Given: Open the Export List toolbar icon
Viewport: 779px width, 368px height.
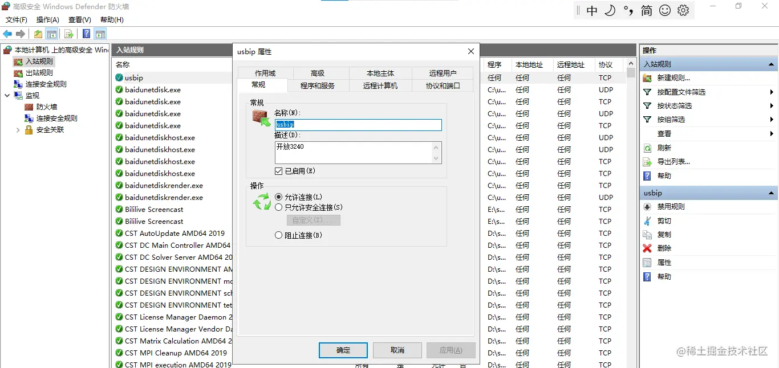Looking at the screenshot, I should 69,34.
